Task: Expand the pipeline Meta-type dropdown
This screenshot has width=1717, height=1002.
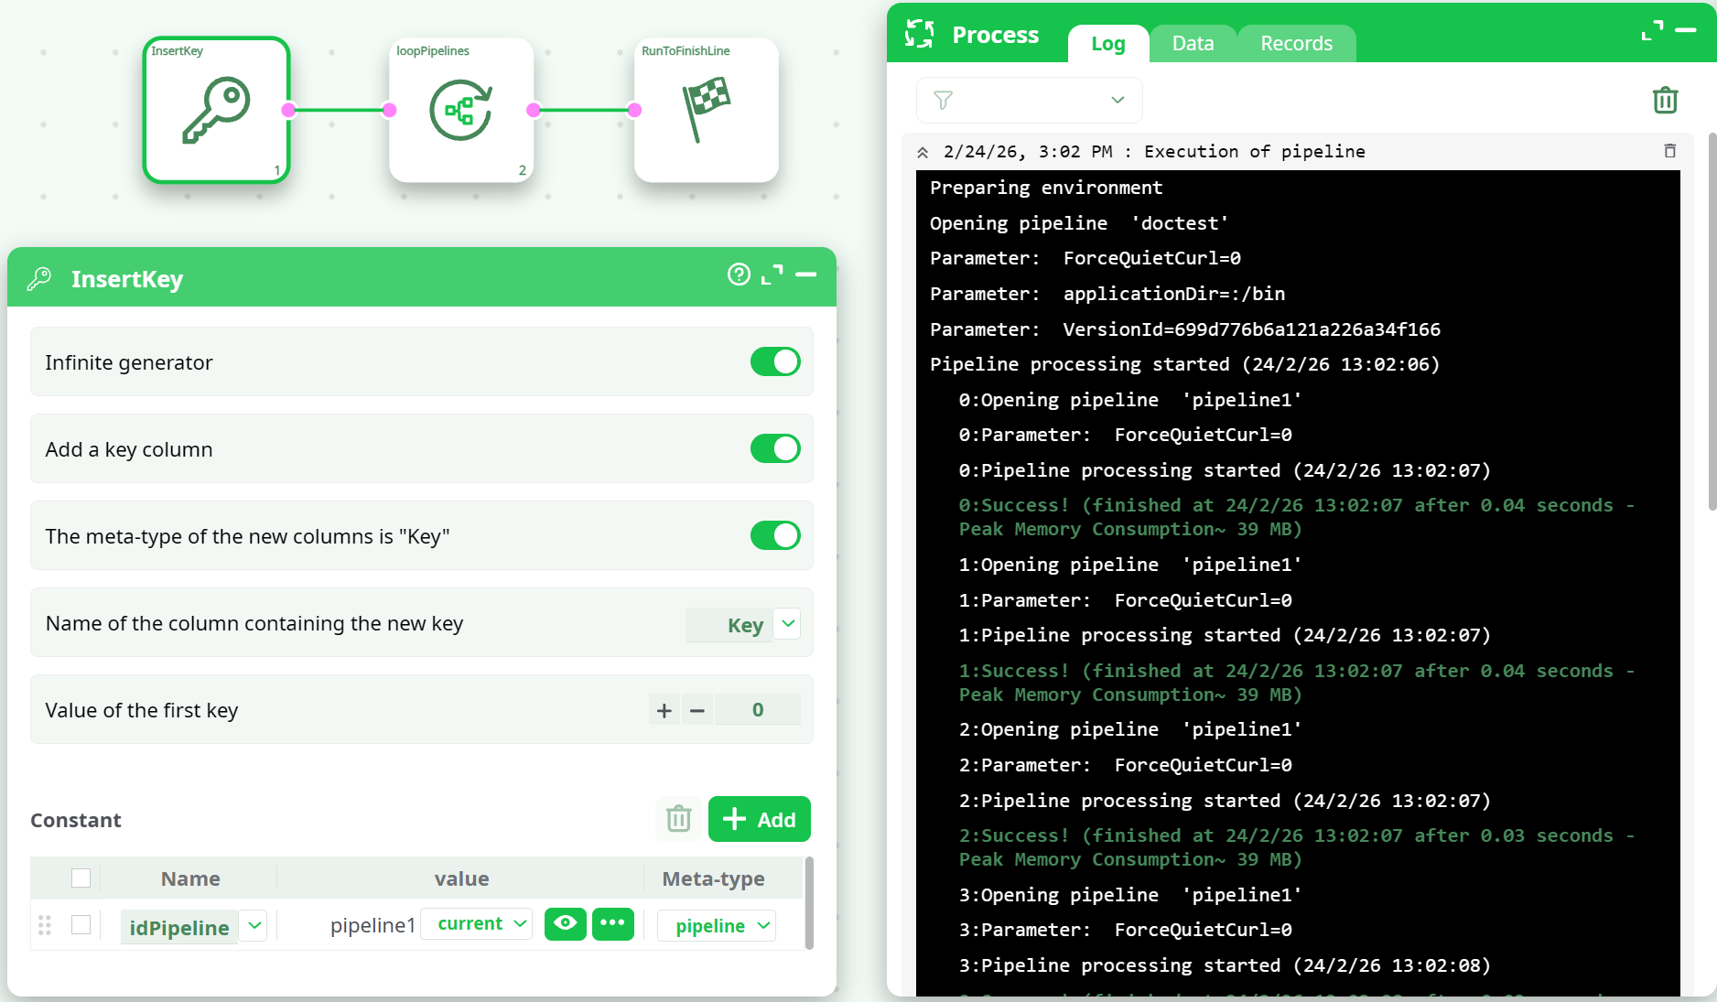Action: [763, 926]
